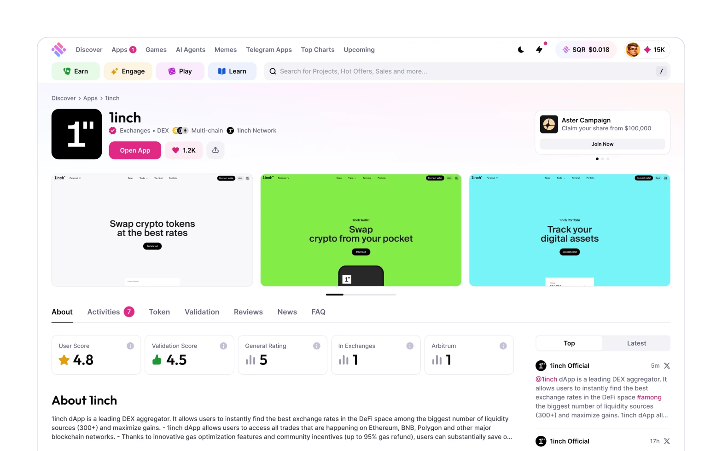Click the @1inch mention link
The width and height of the screenshot is (722, 451).
click(546, 379)
